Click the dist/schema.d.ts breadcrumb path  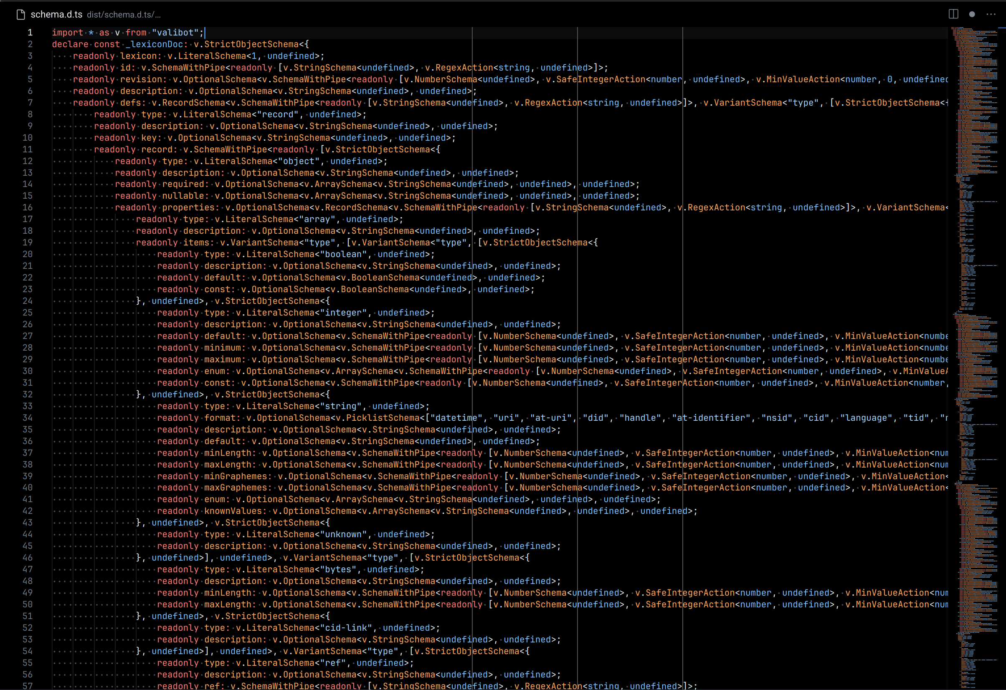pyautogui.click(x=123, y=15)
